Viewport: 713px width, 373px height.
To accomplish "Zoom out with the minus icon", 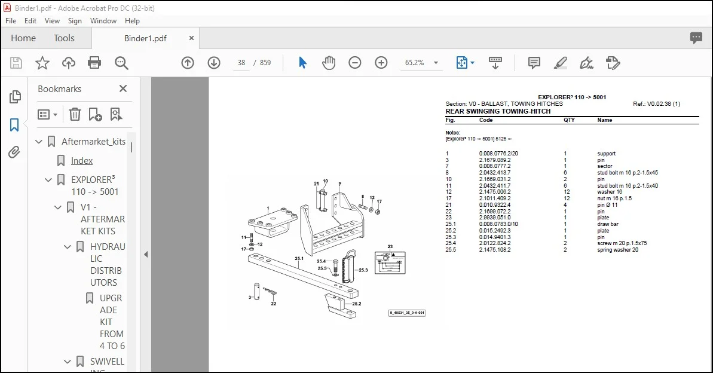I will (355, 63).
